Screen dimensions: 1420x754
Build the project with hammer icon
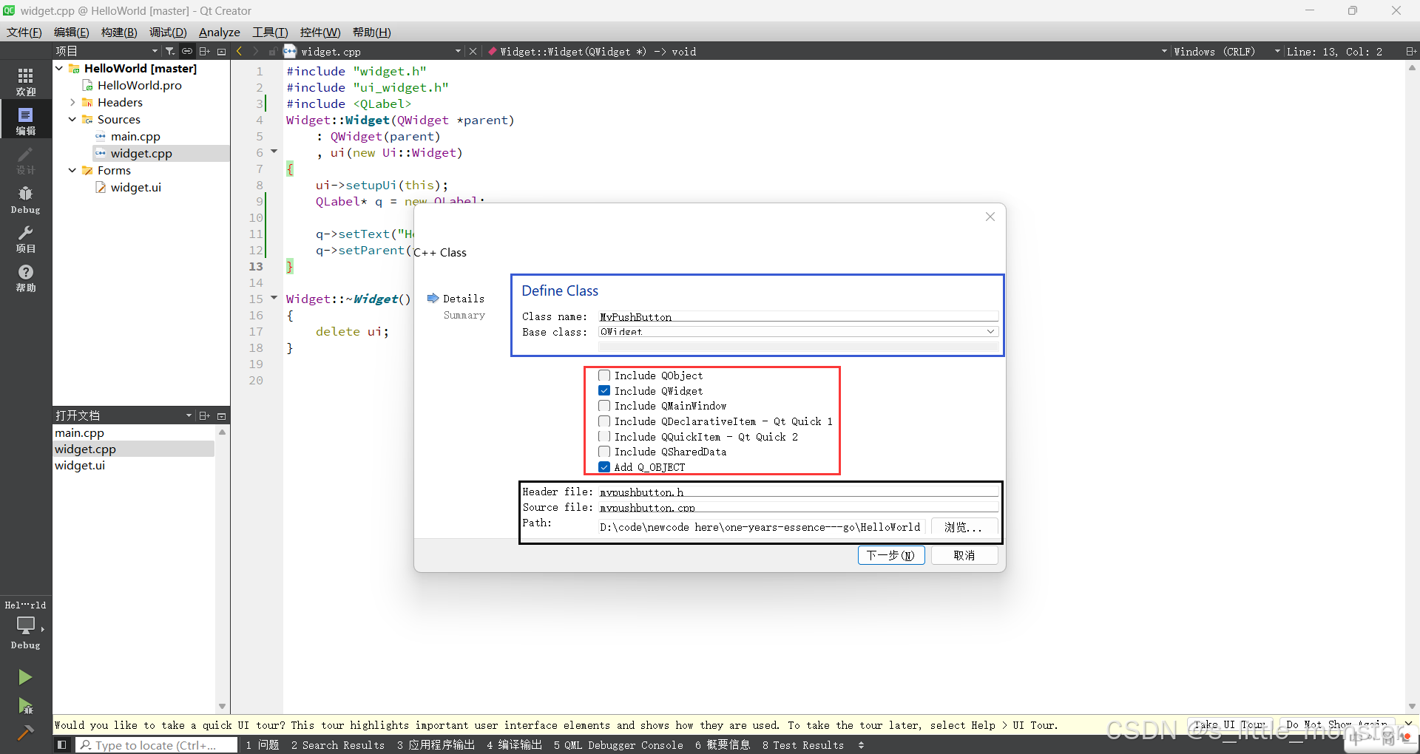[25, 733]
